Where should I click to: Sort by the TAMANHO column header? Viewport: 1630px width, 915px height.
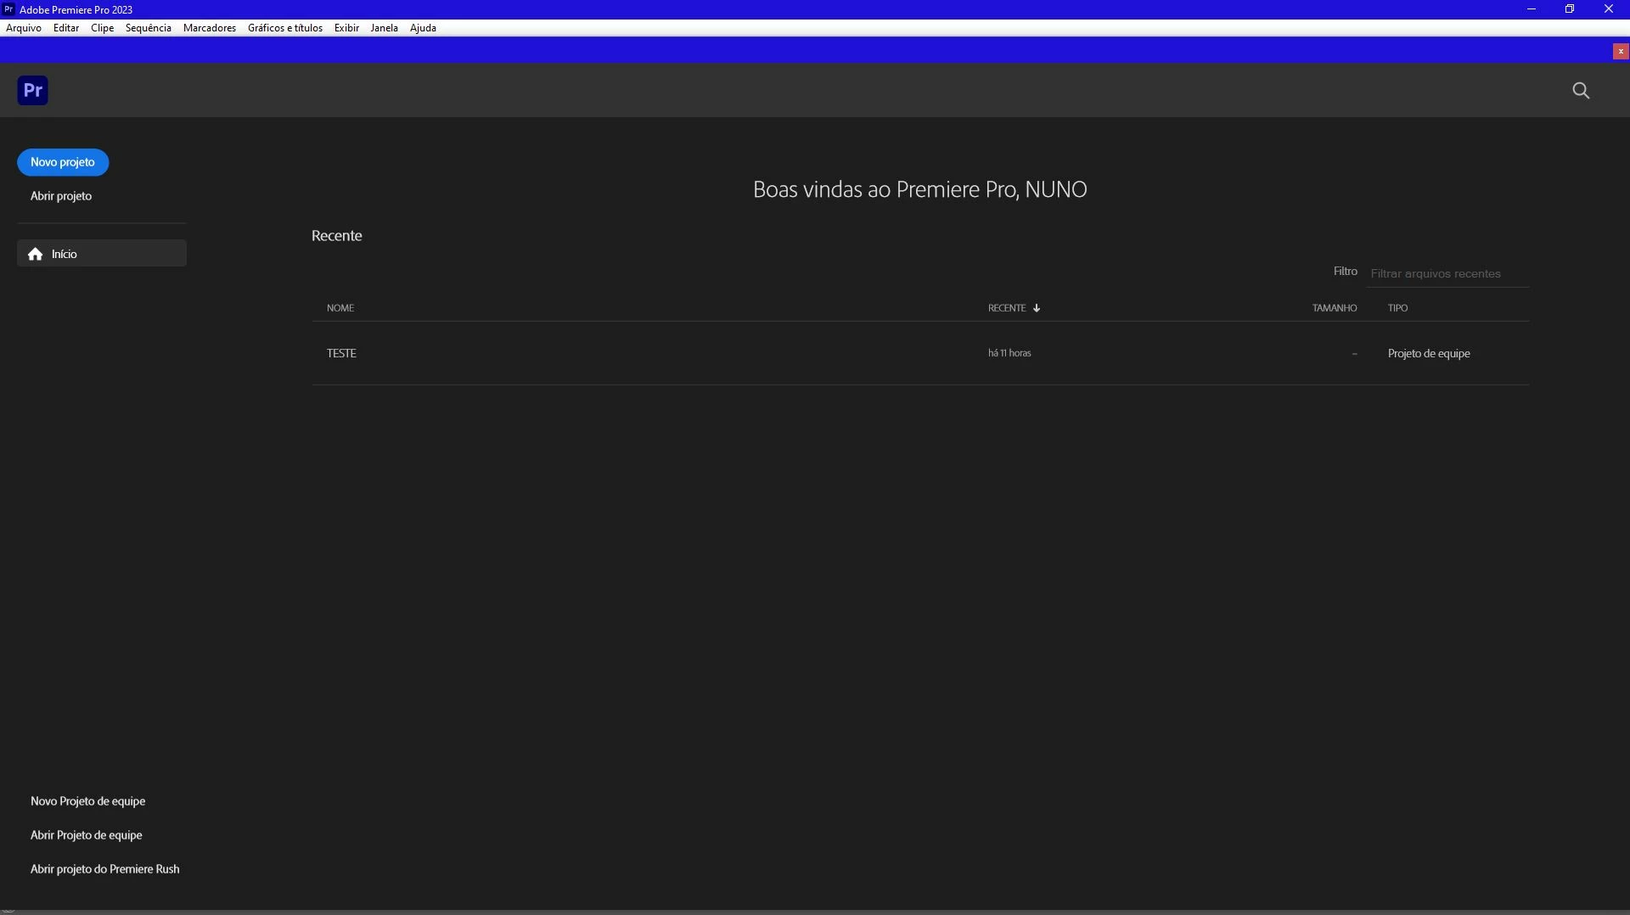tap(1335, 308)
